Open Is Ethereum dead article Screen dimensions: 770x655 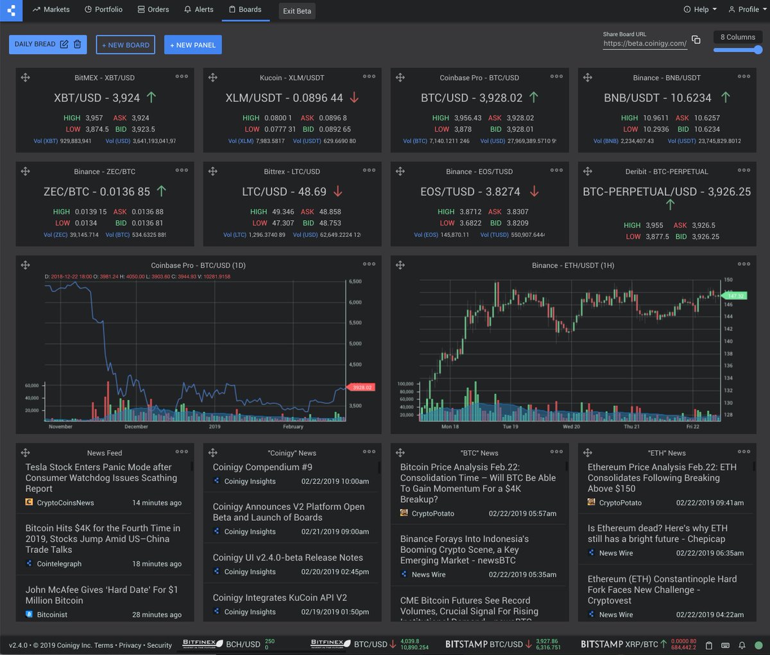point(658,534)
